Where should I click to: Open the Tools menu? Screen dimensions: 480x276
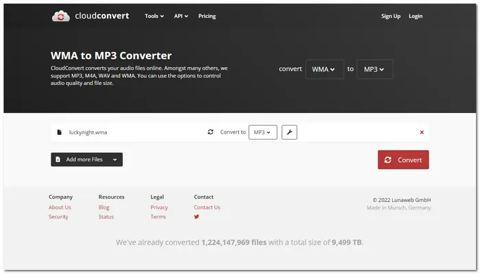click(154, 16)
